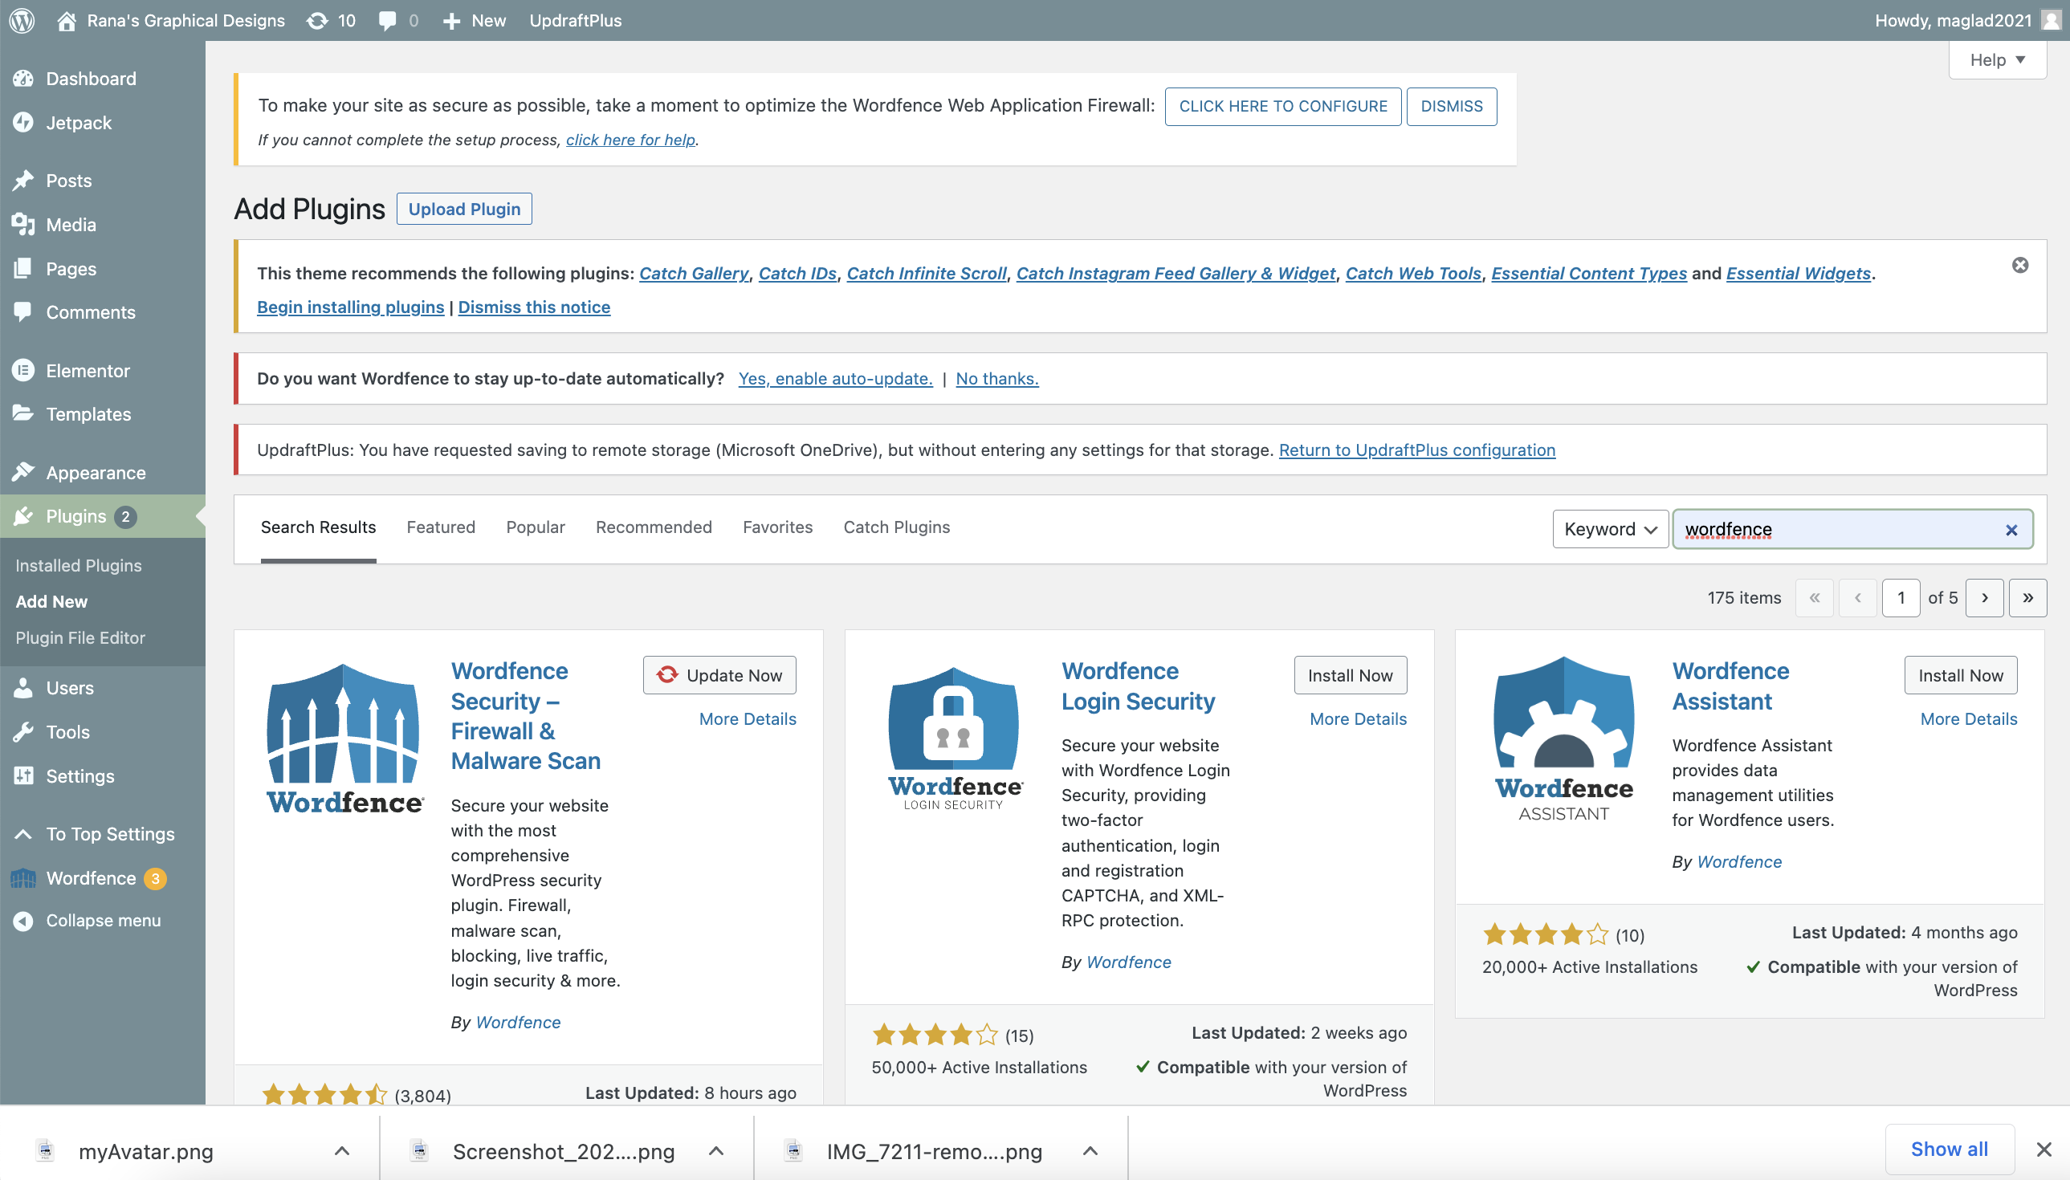
Task: Switch to the Favorites tab
Action: pyautogui.click(x=777, y=527)
